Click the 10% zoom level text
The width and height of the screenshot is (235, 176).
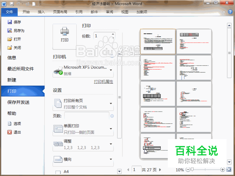(180, 170)
